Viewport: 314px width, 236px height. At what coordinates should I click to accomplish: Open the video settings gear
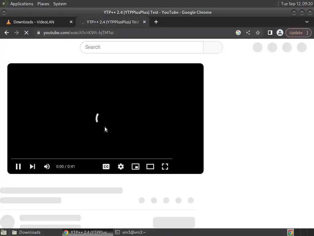coord(121,167)
